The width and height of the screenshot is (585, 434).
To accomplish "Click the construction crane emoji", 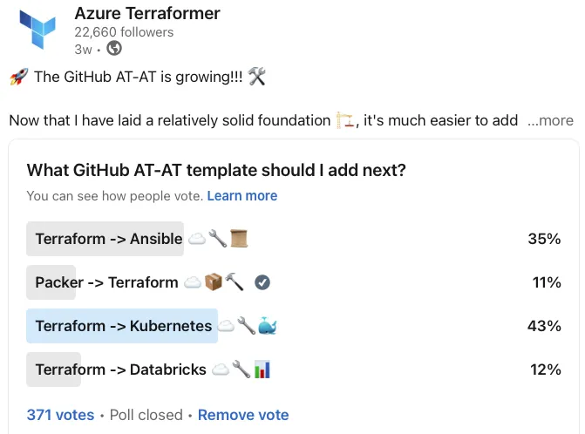I will click(345, 120).
